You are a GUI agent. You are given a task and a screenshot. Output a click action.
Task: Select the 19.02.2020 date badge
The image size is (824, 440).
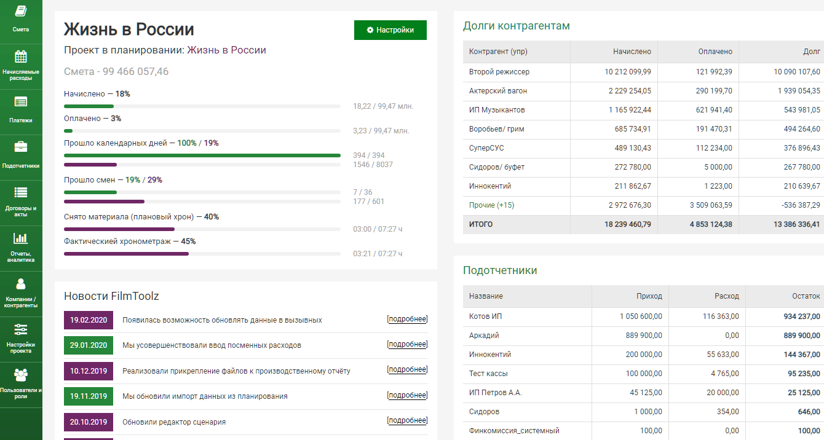coord(89,320)
